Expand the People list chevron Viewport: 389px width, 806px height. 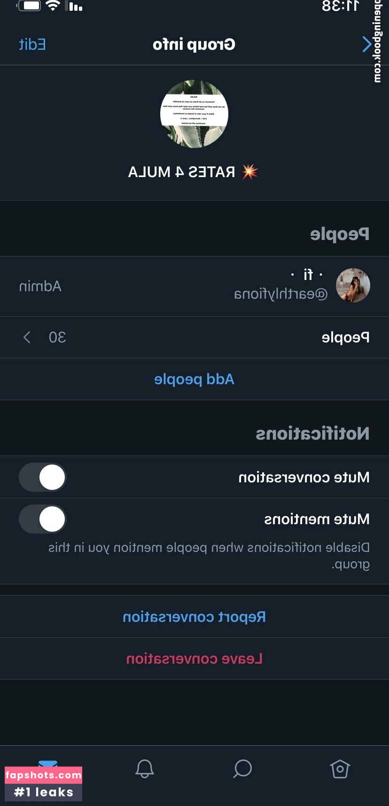coord(27,337)
